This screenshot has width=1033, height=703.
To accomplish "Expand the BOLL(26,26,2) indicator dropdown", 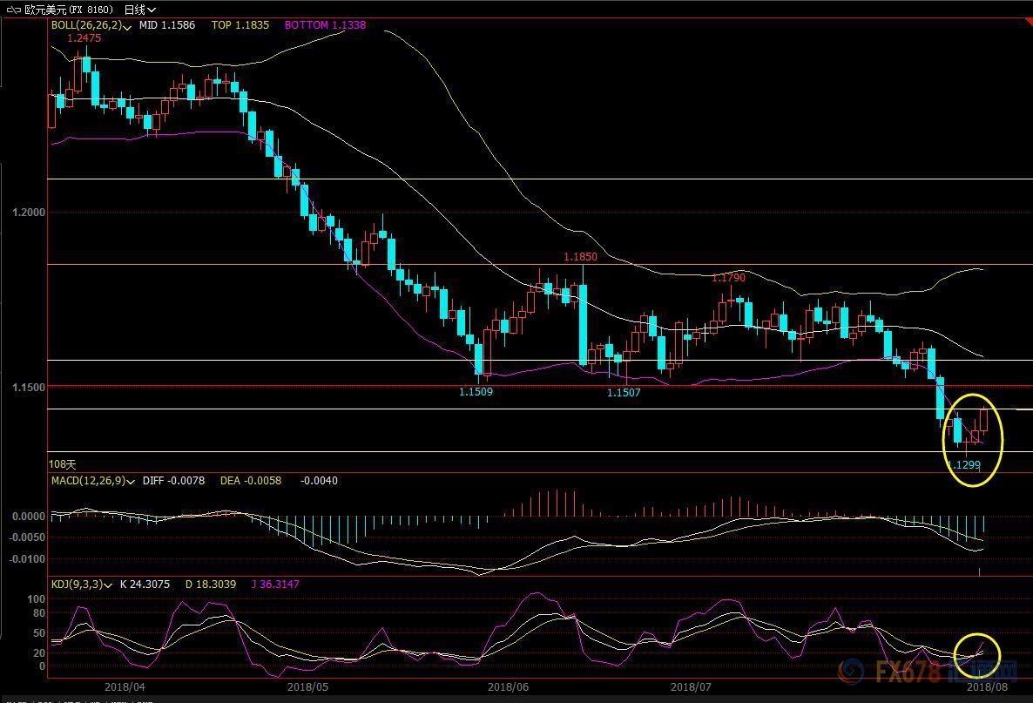I will click(x=128, y=27).
